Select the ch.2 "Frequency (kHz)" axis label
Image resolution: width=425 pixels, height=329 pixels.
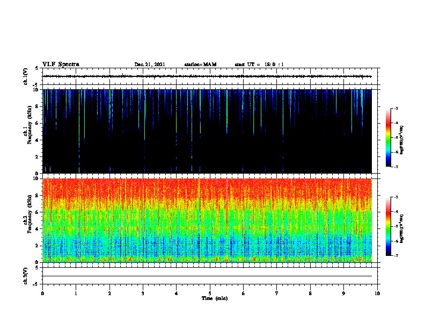coord(30,214)
